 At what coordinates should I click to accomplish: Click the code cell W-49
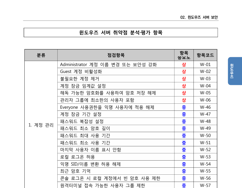coord(205,128)
